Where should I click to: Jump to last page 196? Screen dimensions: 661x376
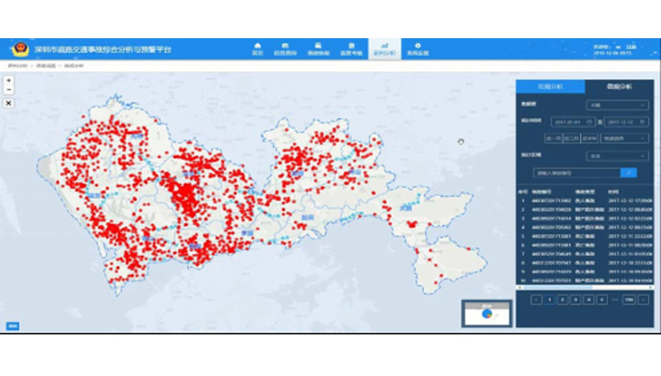pos(629,300)
